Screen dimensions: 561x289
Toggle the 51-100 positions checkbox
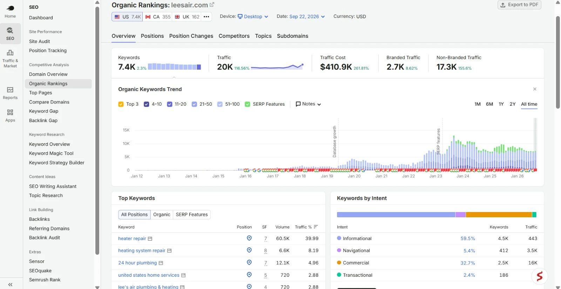coord(220,104)
